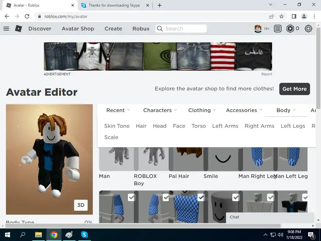Open the volume speaker tray icon
This screenshot has width=321, height=241.
pyautogui.click(x=281, y=235)
